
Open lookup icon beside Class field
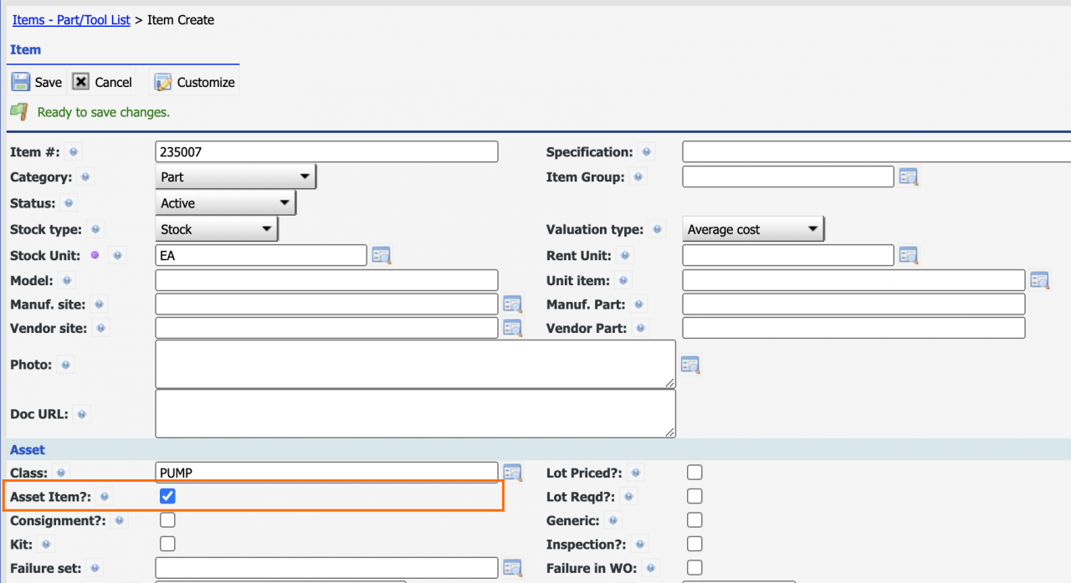click(x=512, y=473)
